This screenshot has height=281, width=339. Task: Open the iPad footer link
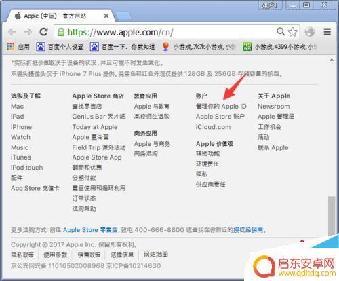coord(17,117)
